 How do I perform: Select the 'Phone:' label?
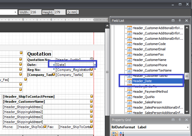tap(9, 127)
